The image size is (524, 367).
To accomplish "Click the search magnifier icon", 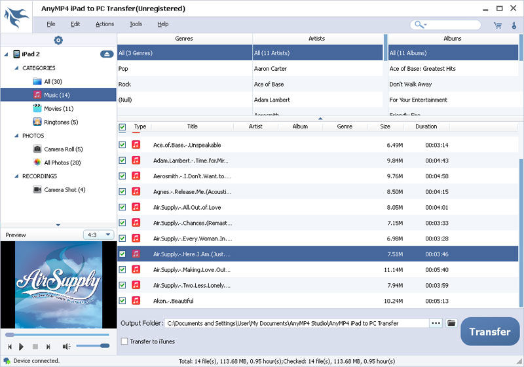I will 418,24.
